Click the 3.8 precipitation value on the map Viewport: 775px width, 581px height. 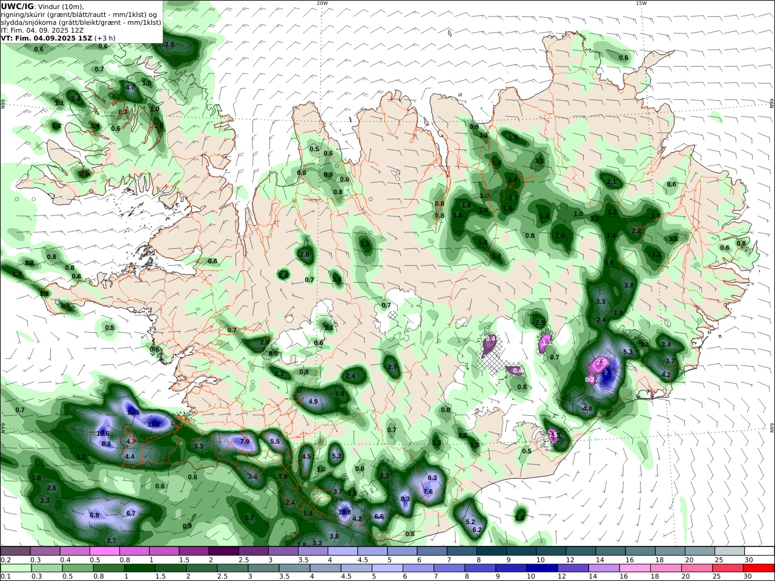point(334,536)
